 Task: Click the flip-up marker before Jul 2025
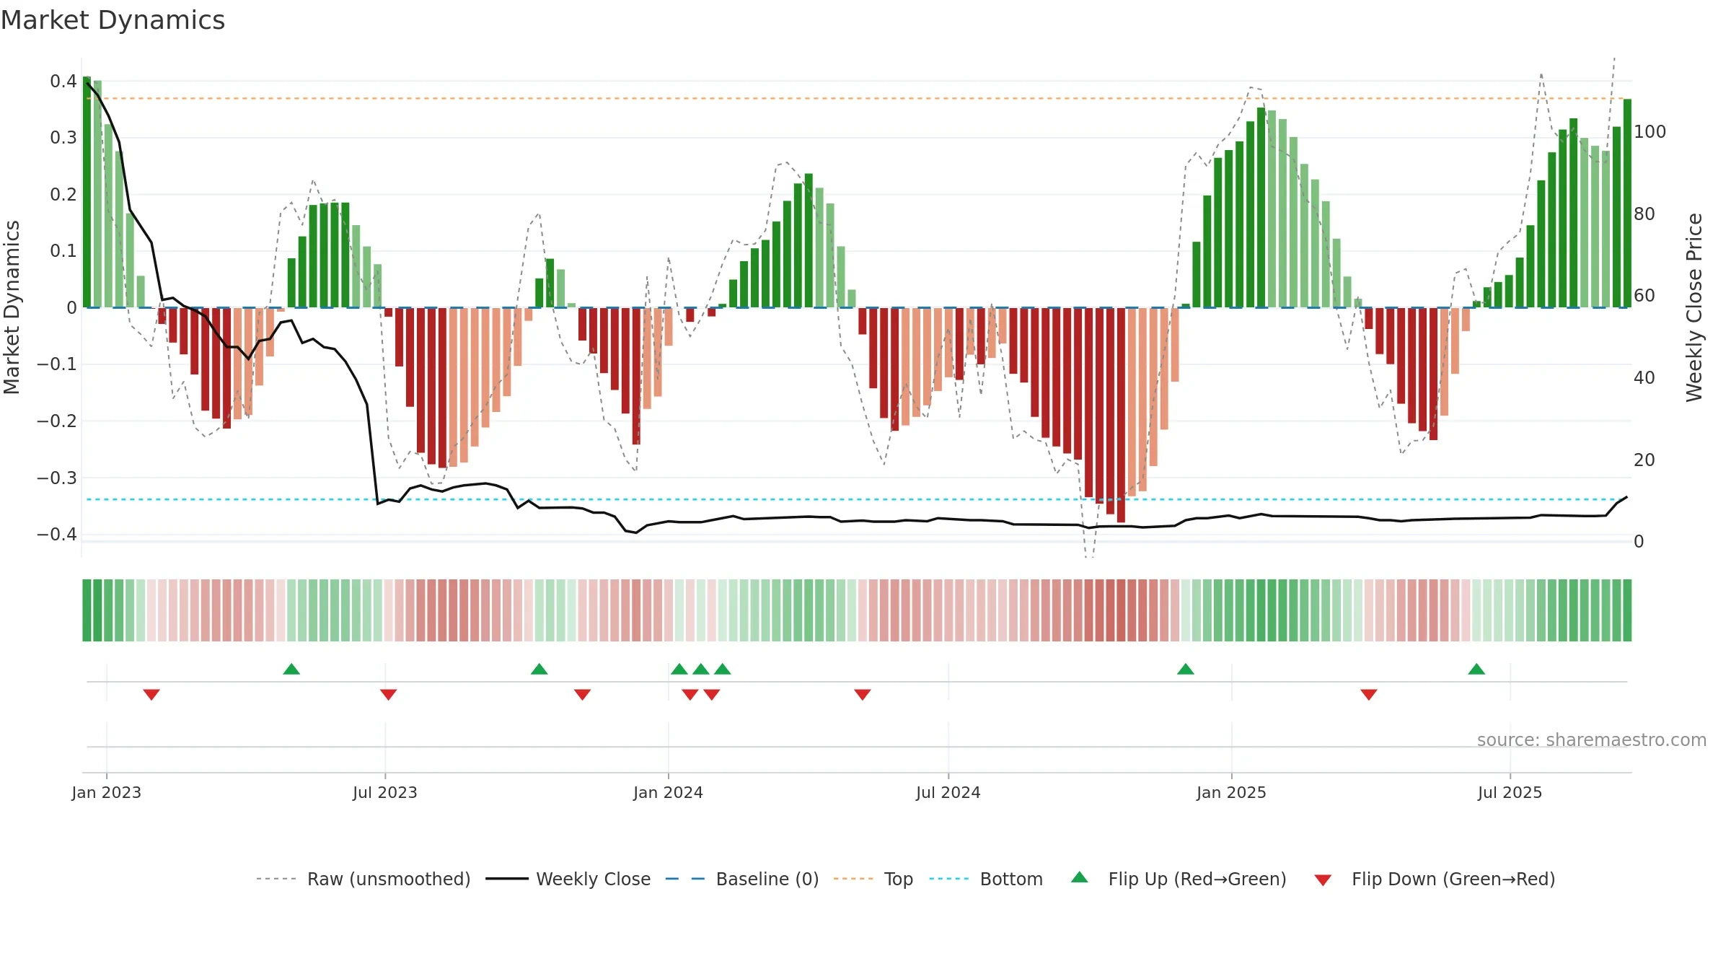[1476, 669]
